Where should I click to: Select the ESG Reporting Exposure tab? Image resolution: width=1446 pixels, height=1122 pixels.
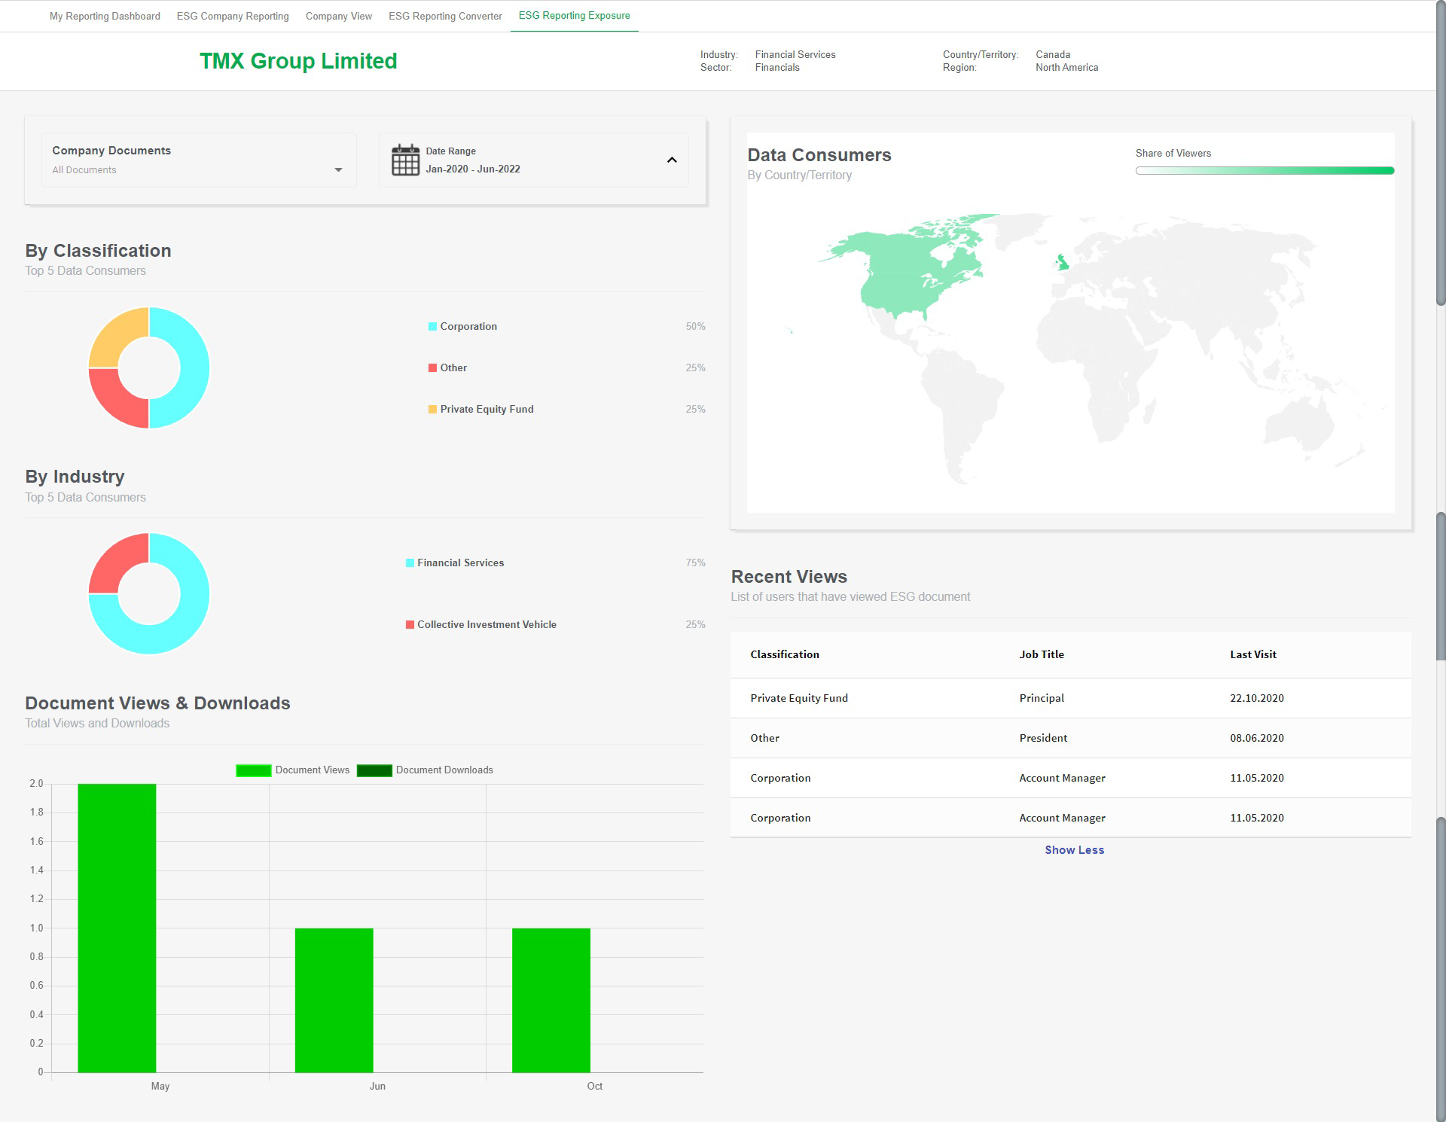574,16
